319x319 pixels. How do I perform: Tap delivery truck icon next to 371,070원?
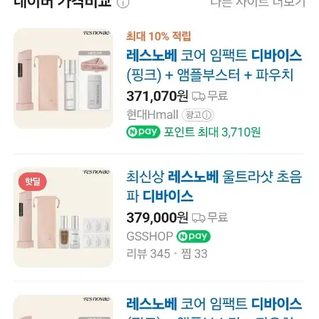point(198,96)
